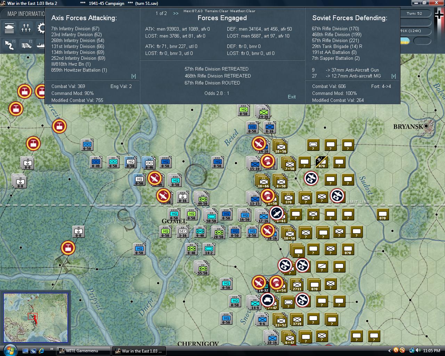Image resolution: width=445 pixels, height=356 pixels.
Task: Select the SEC 3-16 security unit counter
Action: [x=183, y=233]
